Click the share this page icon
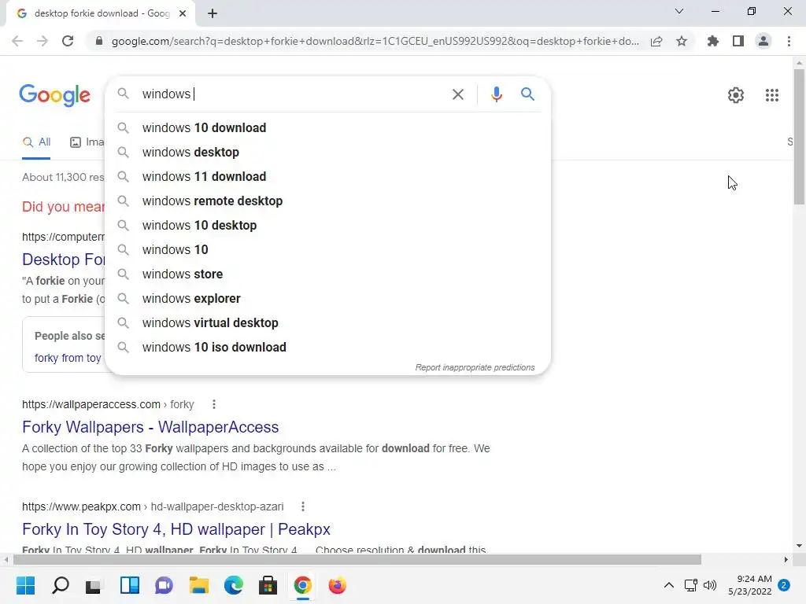The width and height of the screenshot is (806, 604). 656,41
